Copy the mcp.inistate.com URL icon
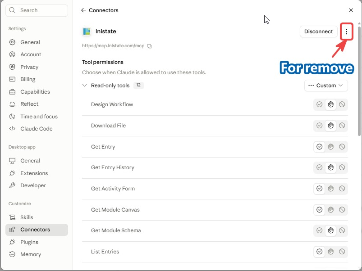This screenshot has height=271, width=362. tap(150, 46)
